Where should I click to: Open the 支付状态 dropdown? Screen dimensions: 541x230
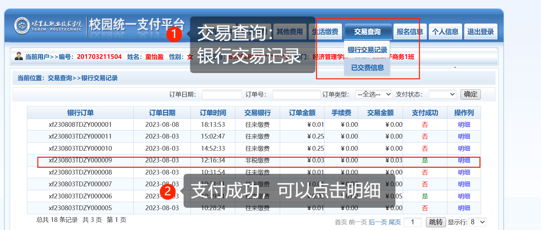tap(442, 94)
